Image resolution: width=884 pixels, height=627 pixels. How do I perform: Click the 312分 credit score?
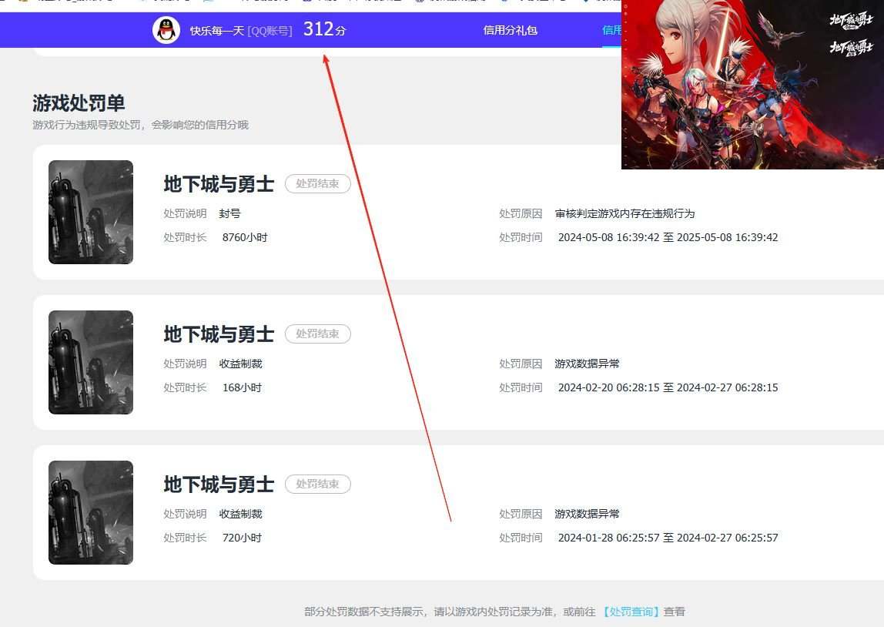[x=324, y=29]
